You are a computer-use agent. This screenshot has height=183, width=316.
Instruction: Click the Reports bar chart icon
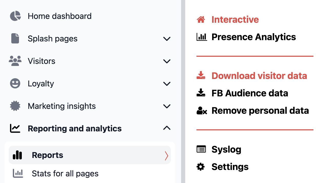tap(17, 155)
